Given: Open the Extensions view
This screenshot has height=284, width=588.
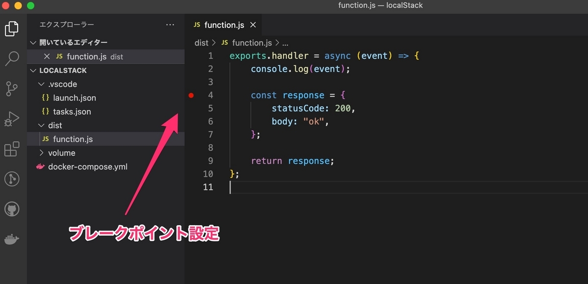Looking at the screenshot, I should click(x=12, y=149).
